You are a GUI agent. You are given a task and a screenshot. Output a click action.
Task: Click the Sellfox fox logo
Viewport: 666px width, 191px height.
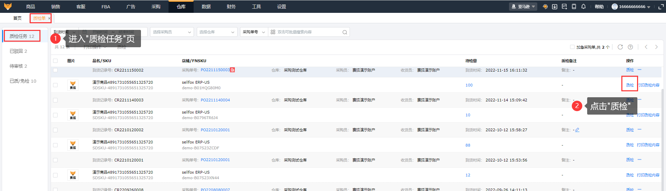tap(8, 6)
